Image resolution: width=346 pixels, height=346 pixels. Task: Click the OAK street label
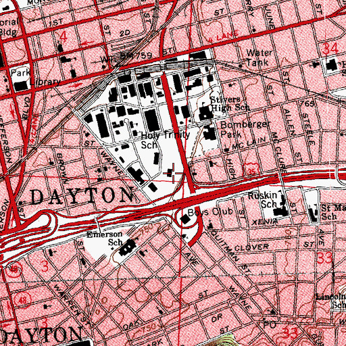click(131, 325)
